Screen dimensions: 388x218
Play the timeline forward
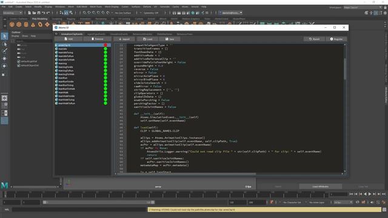[x=370, y=194]
